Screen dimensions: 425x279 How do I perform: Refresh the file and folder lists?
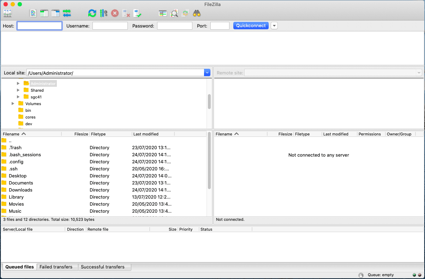[92, 13]
